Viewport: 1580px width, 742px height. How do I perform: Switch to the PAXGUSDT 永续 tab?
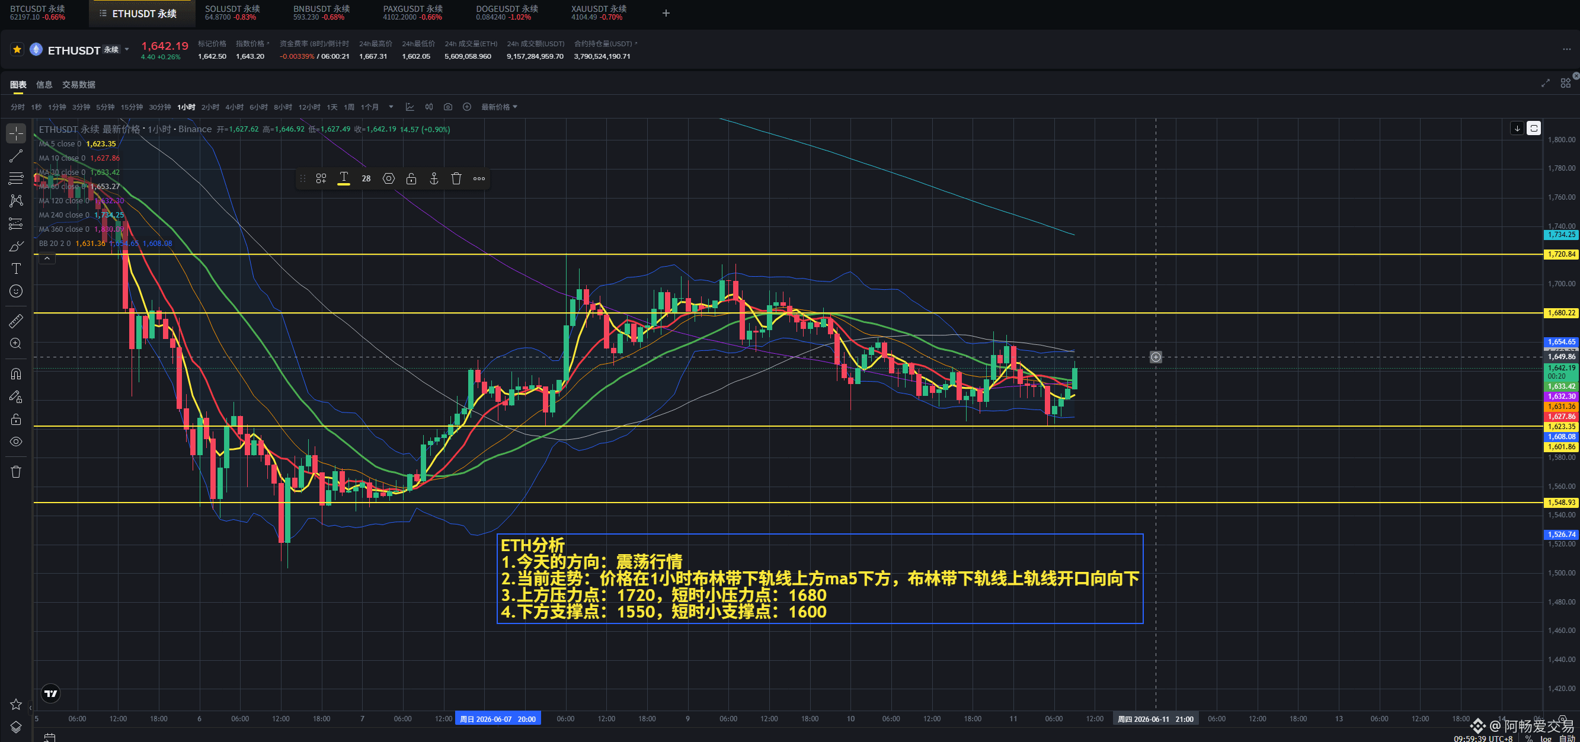pos(413,13)
